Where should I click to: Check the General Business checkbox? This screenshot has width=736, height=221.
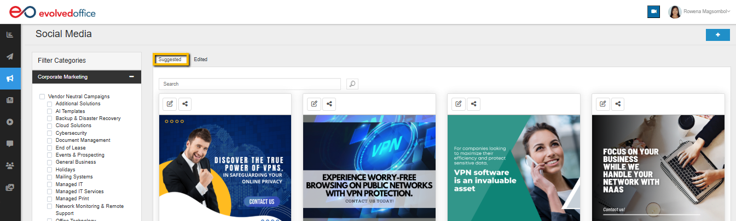coord(50,162)
